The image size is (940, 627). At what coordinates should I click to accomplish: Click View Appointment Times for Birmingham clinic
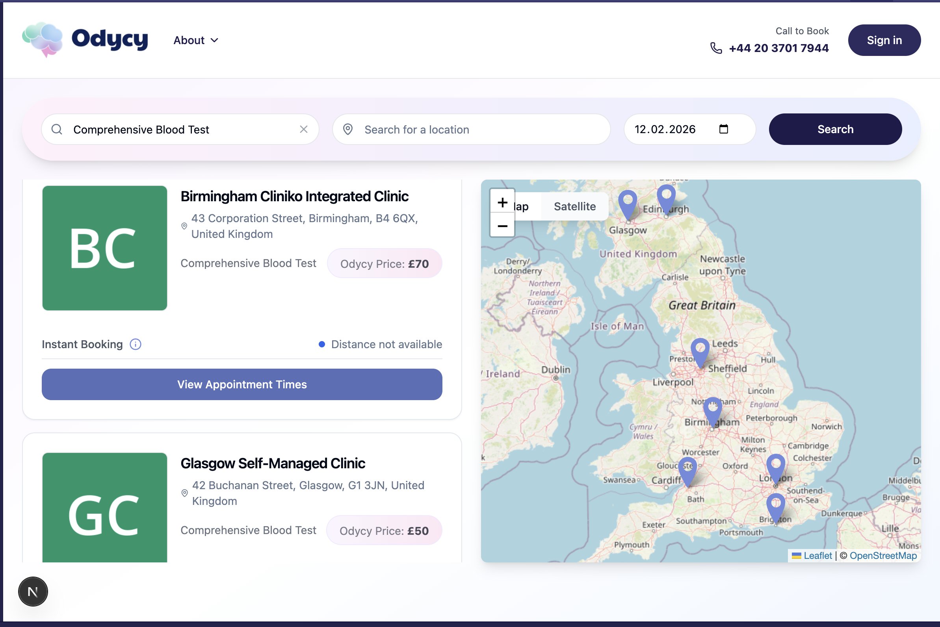click(242, 384)
